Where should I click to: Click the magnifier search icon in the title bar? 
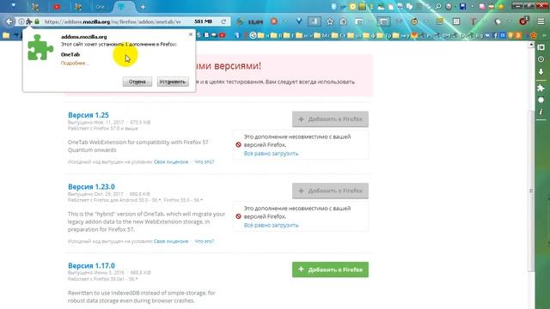[438, 6]
